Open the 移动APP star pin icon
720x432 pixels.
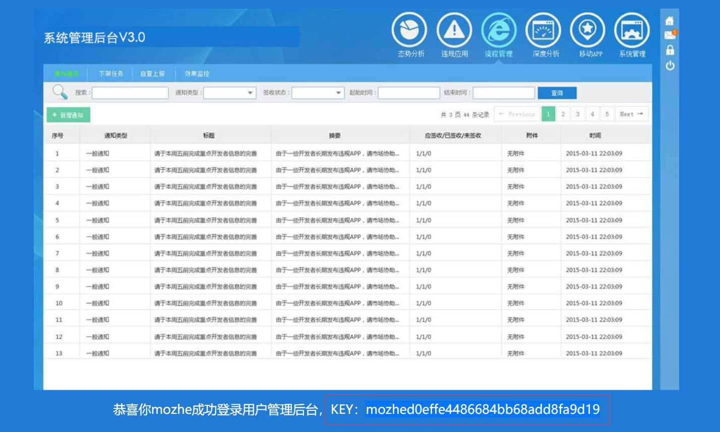587,30
